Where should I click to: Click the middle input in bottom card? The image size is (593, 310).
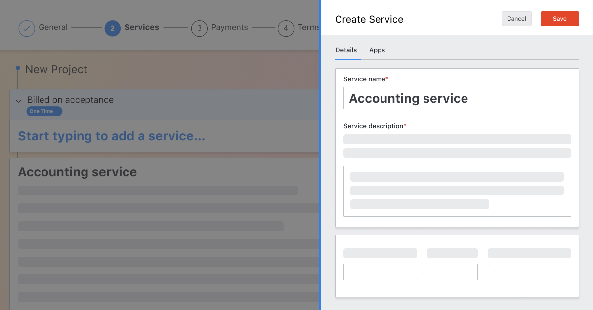coord(452,272)
